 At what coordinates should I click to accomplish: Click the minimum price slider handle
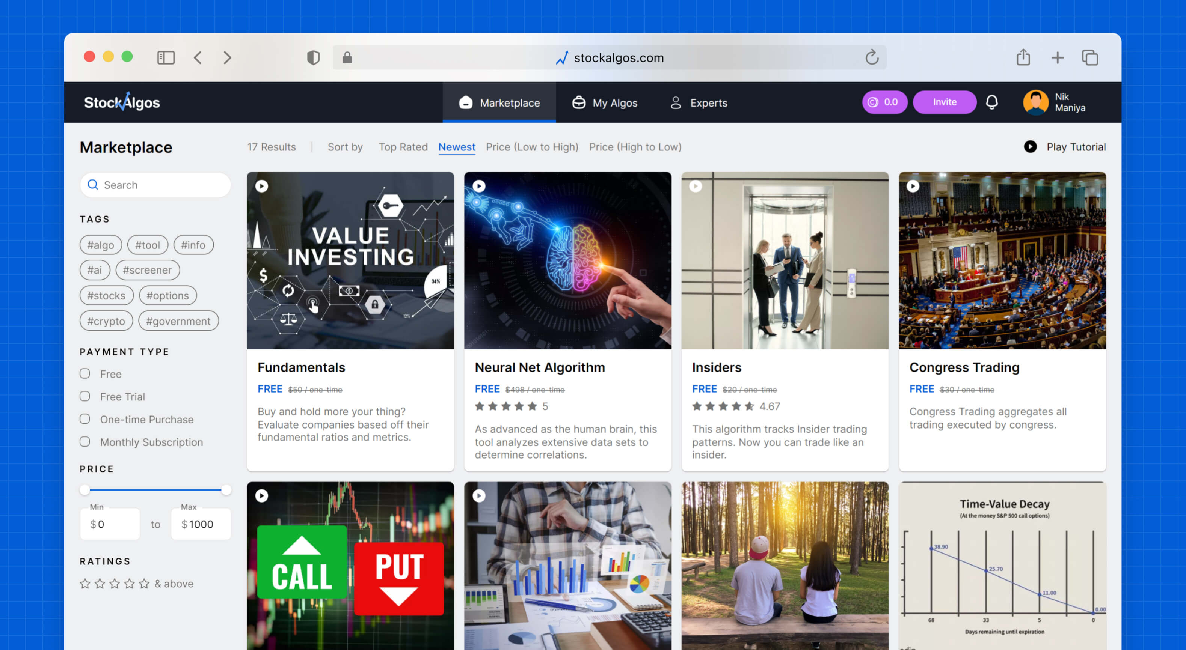click(85, 490)
